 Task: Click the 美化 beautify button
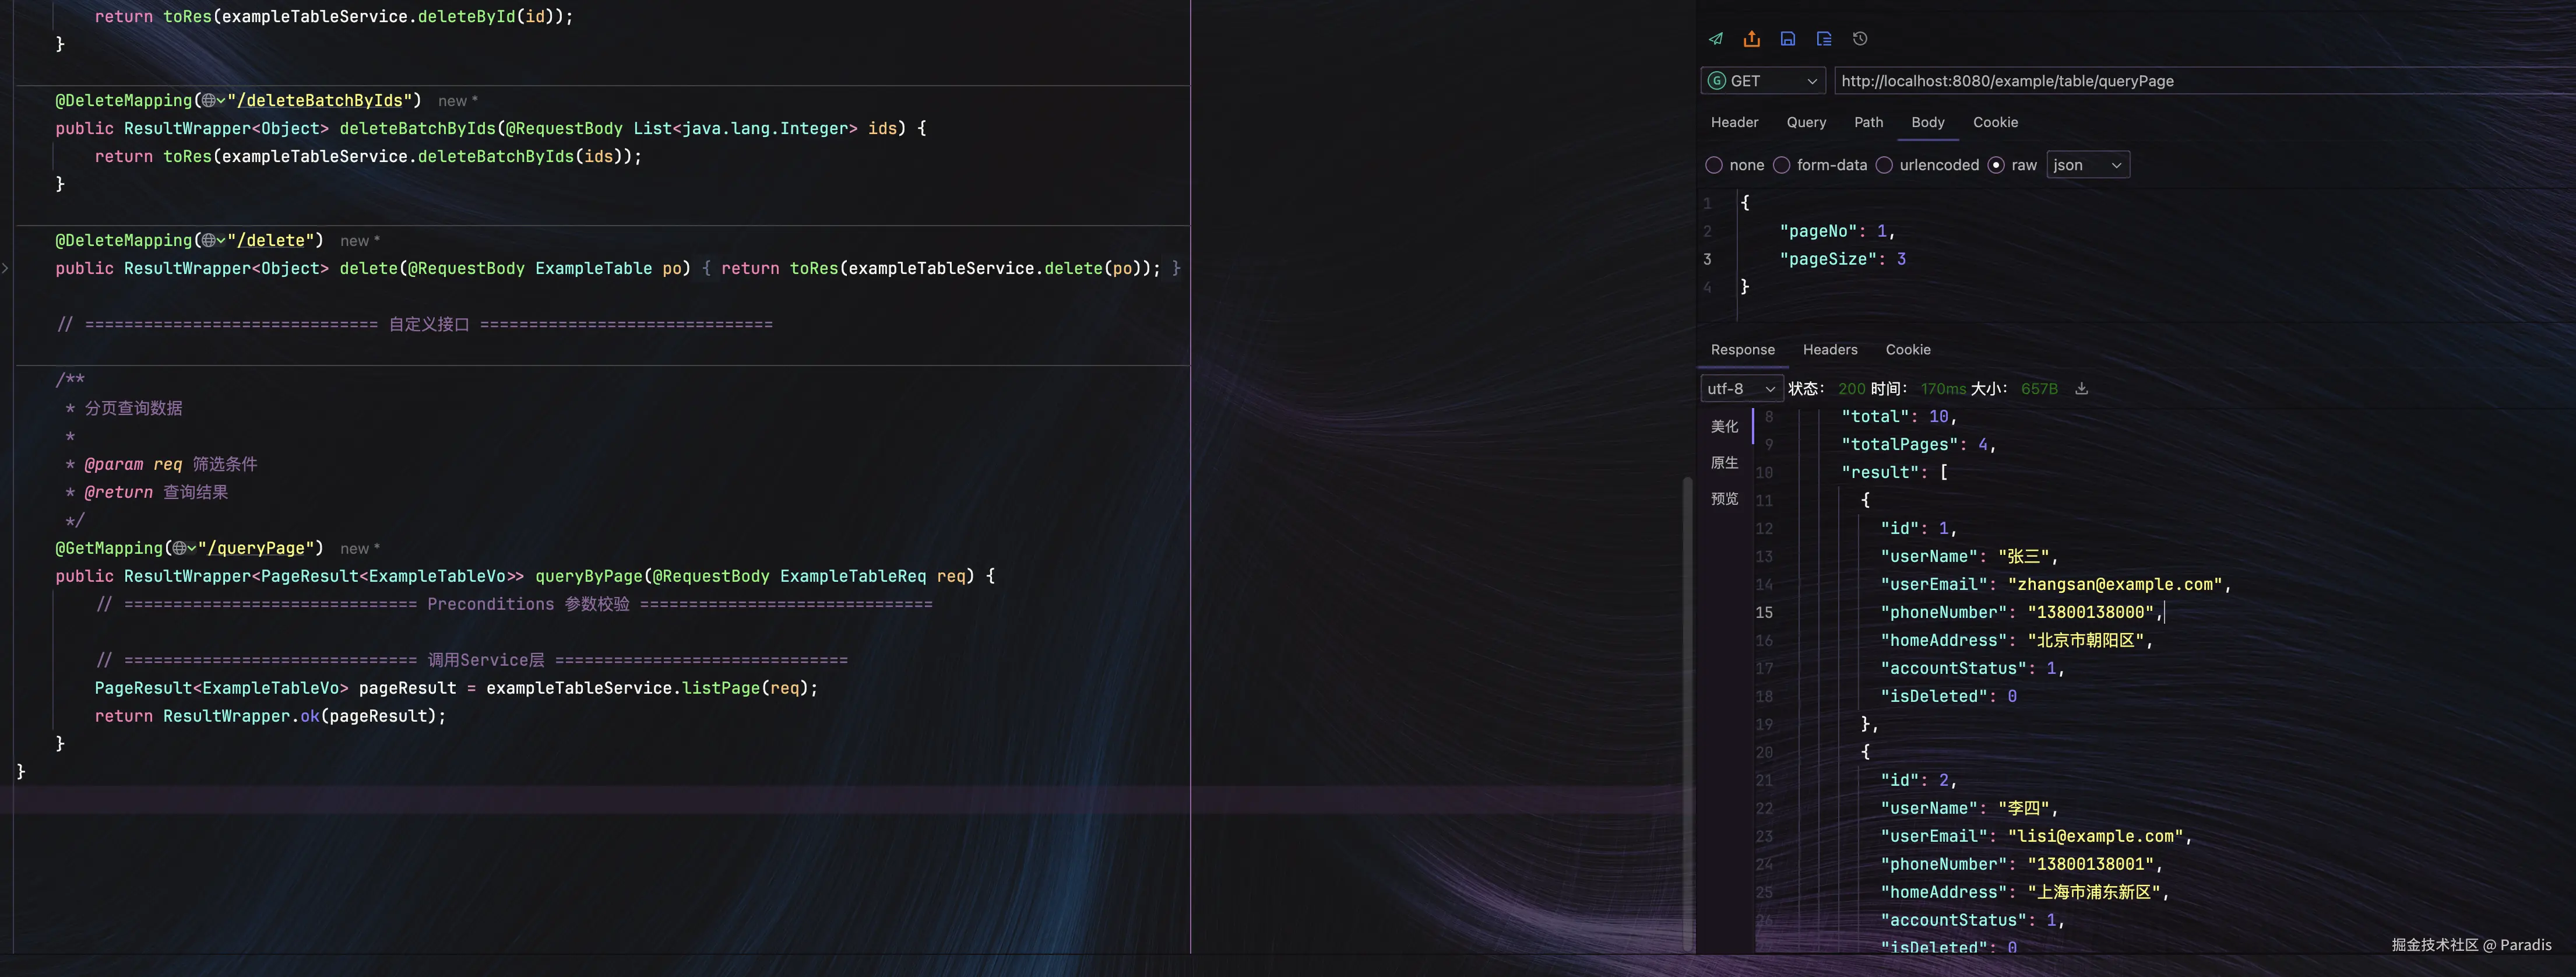click(x=1724, y=427)
